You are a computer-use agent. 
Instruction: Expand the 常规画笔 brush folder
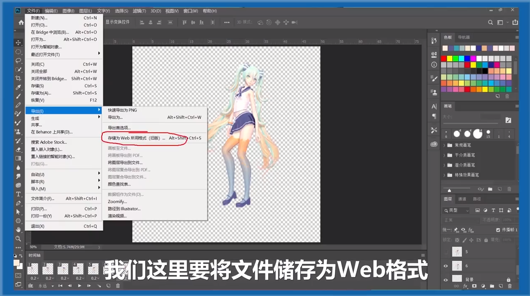click(x=444, y=145)
